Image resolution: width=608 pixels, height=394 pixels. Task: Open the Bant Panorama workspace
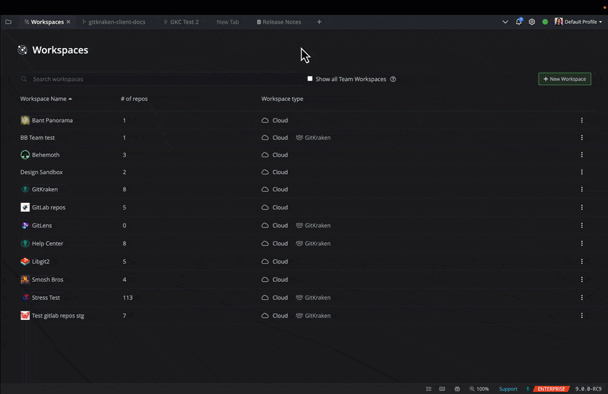(52, 120)
